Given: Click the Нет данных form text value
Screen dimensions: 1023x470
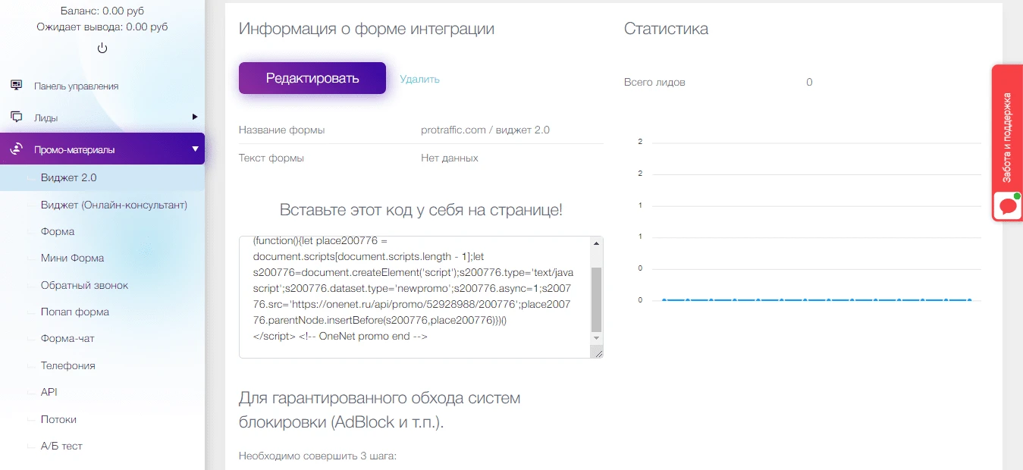Looking at the screenshot, I should [450, 158].
